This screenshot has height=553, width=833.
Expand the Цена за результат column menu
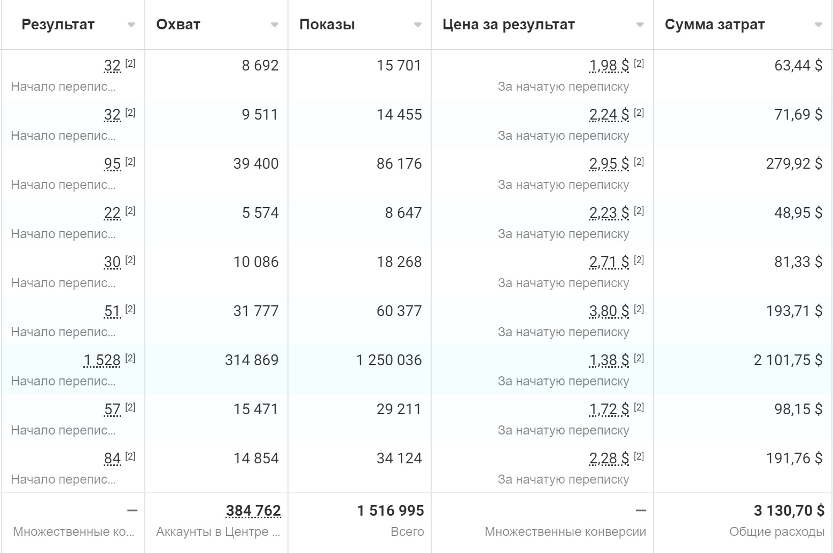tap(640, 25)
